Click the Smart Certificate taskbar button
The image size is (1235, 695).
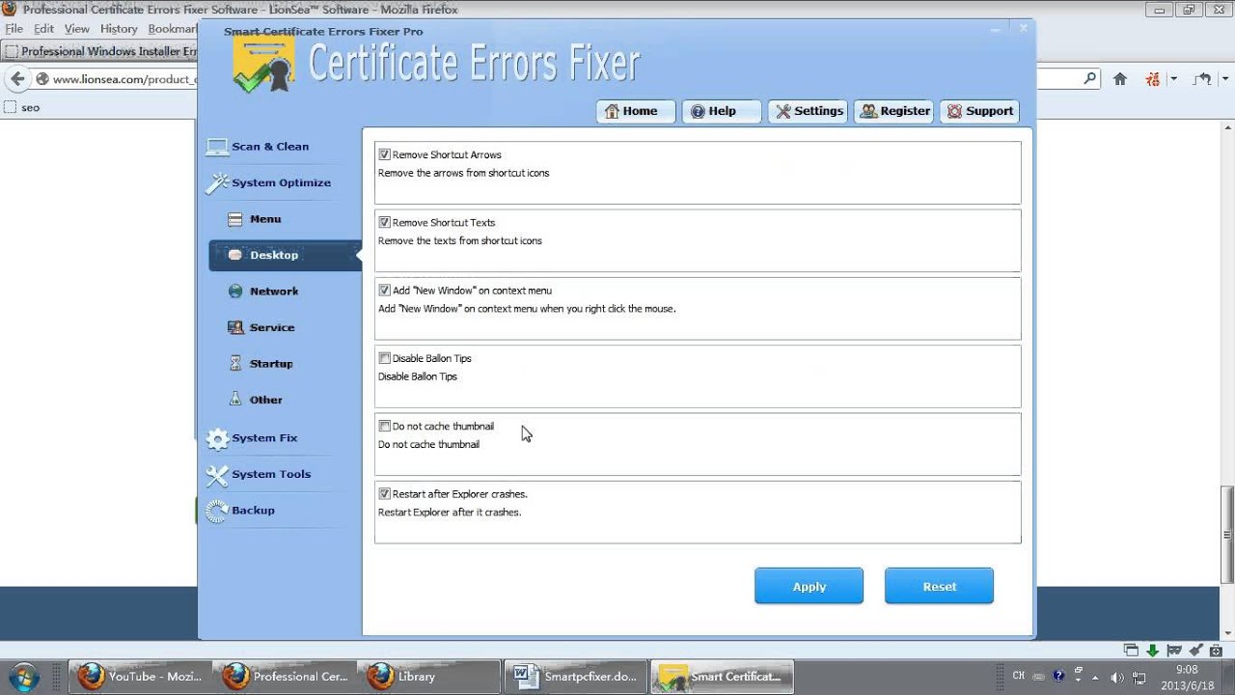tap(722, 677)
